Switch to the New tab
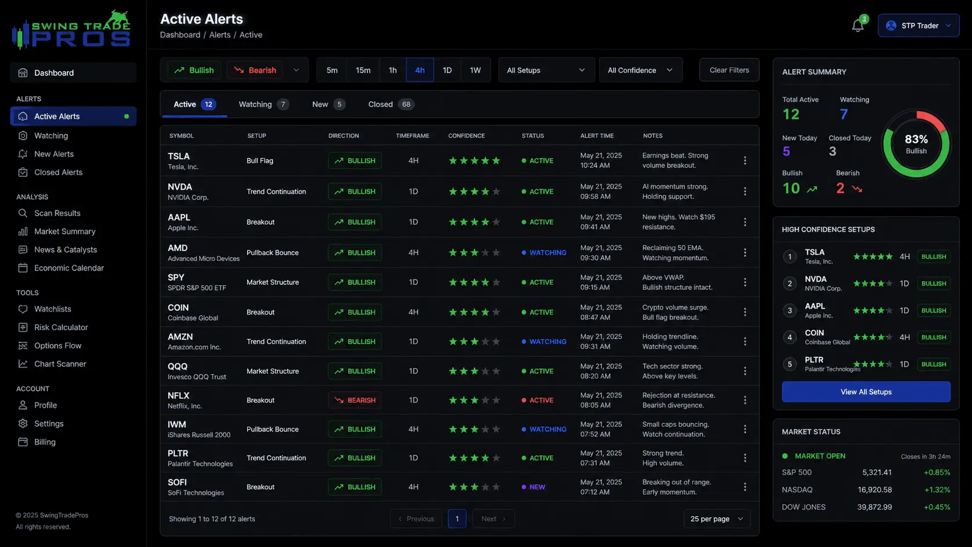Screen dimensions: 972x547 pos(328,105)
